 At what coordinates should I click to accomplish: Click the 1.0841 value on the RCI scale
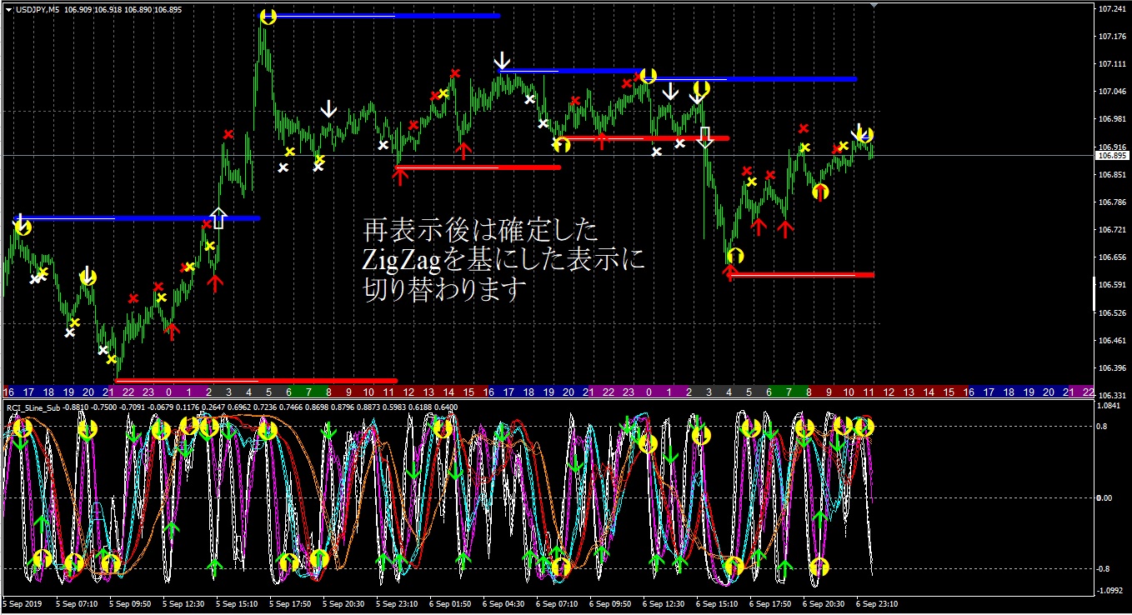tap(1110, 406)
